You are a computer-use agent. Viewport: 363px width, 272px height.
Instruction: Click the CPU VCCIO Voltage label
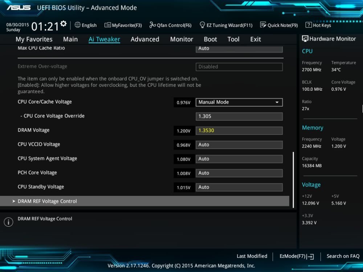(39, 144)
